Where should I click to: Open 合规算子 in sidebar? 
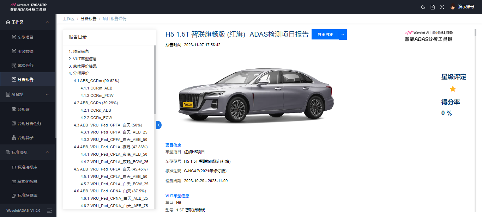coord(27,137)
